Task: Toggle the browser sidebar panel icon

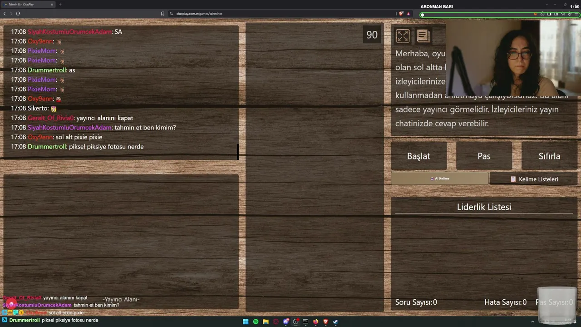Action: 549,14
